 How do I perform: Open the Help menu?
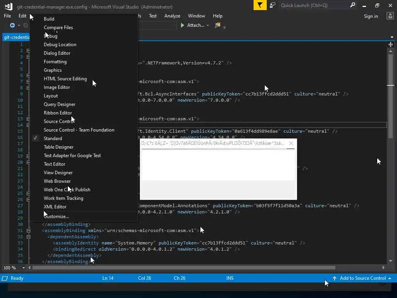click(x=217, y=16)
